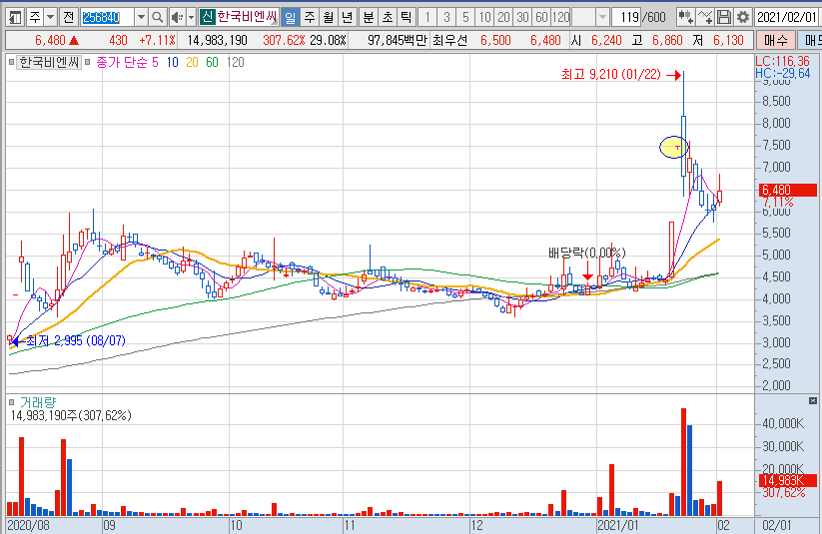Click the magnifier stock search icon

click(x=158, y=17)
